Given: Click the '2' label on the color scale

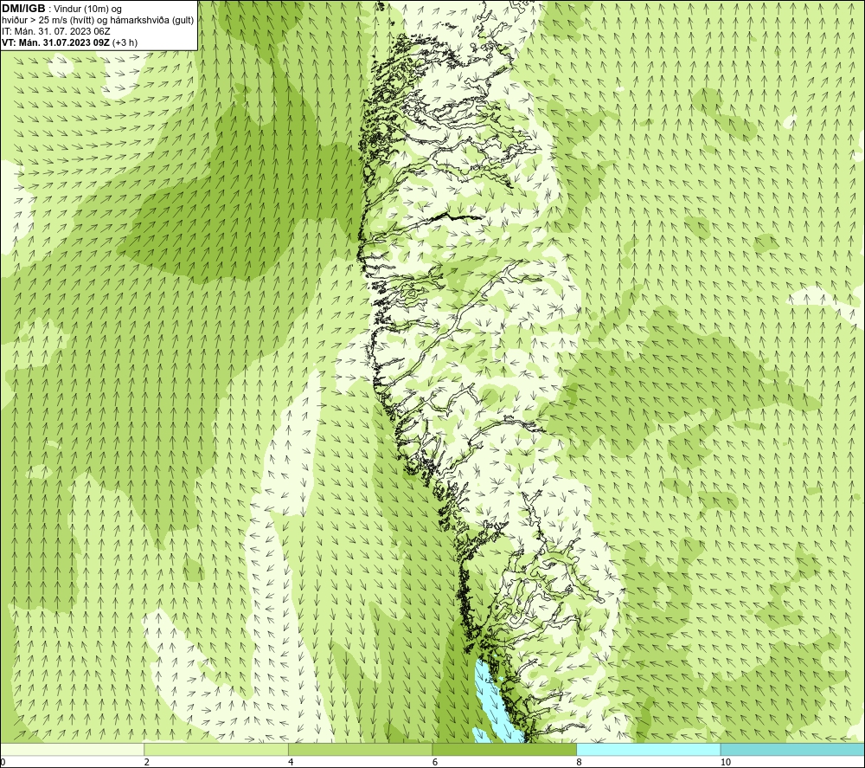Looking at the screenshot, I should point(146,762).
